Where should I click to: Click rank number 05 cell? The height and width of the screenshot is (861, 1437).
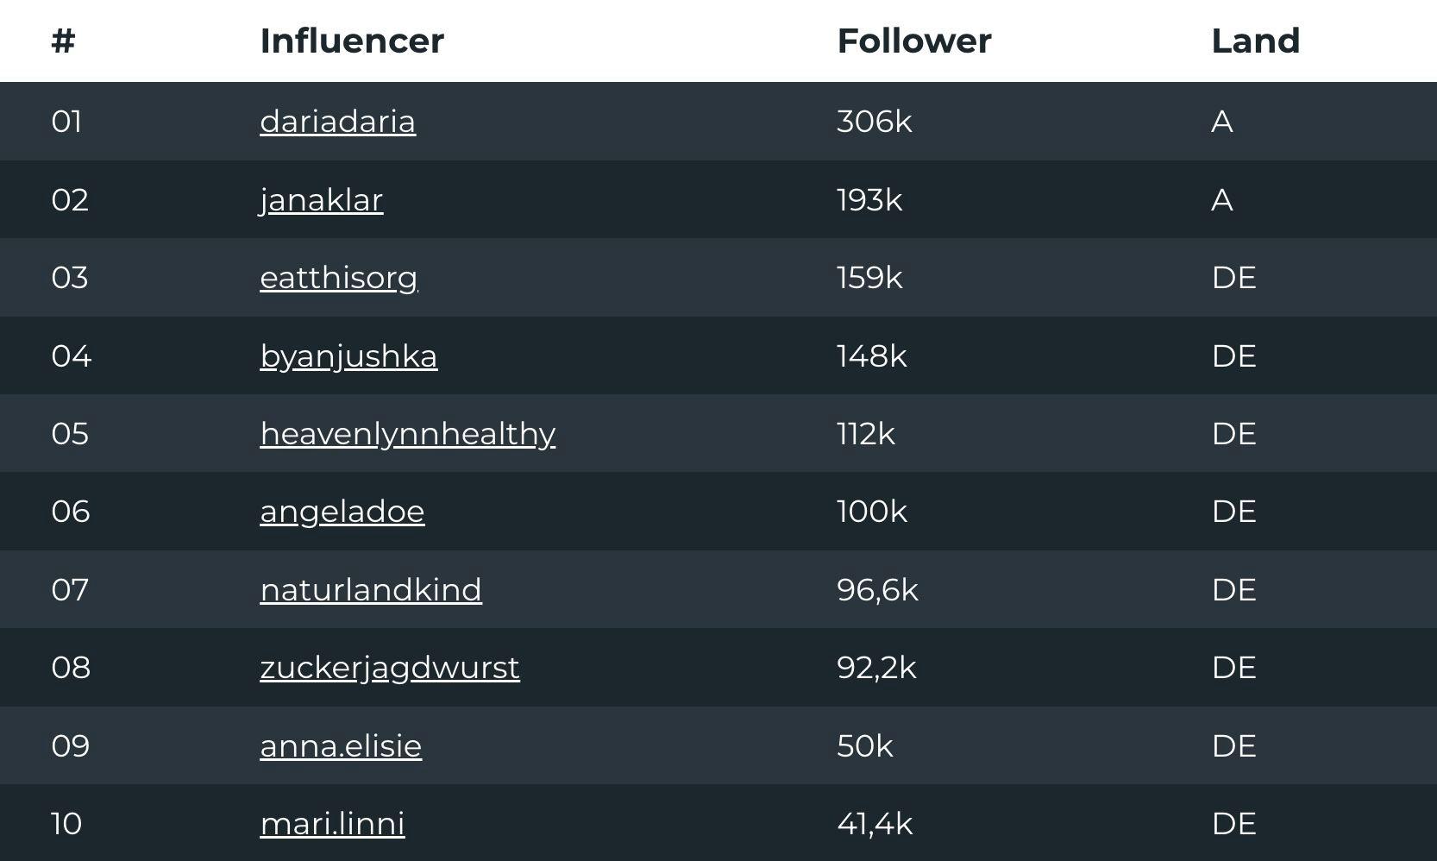pos(70,434)
